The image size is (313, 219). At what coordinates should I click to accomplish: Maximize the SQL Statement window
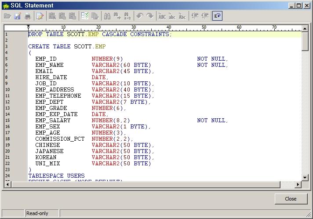pos(299,5)
